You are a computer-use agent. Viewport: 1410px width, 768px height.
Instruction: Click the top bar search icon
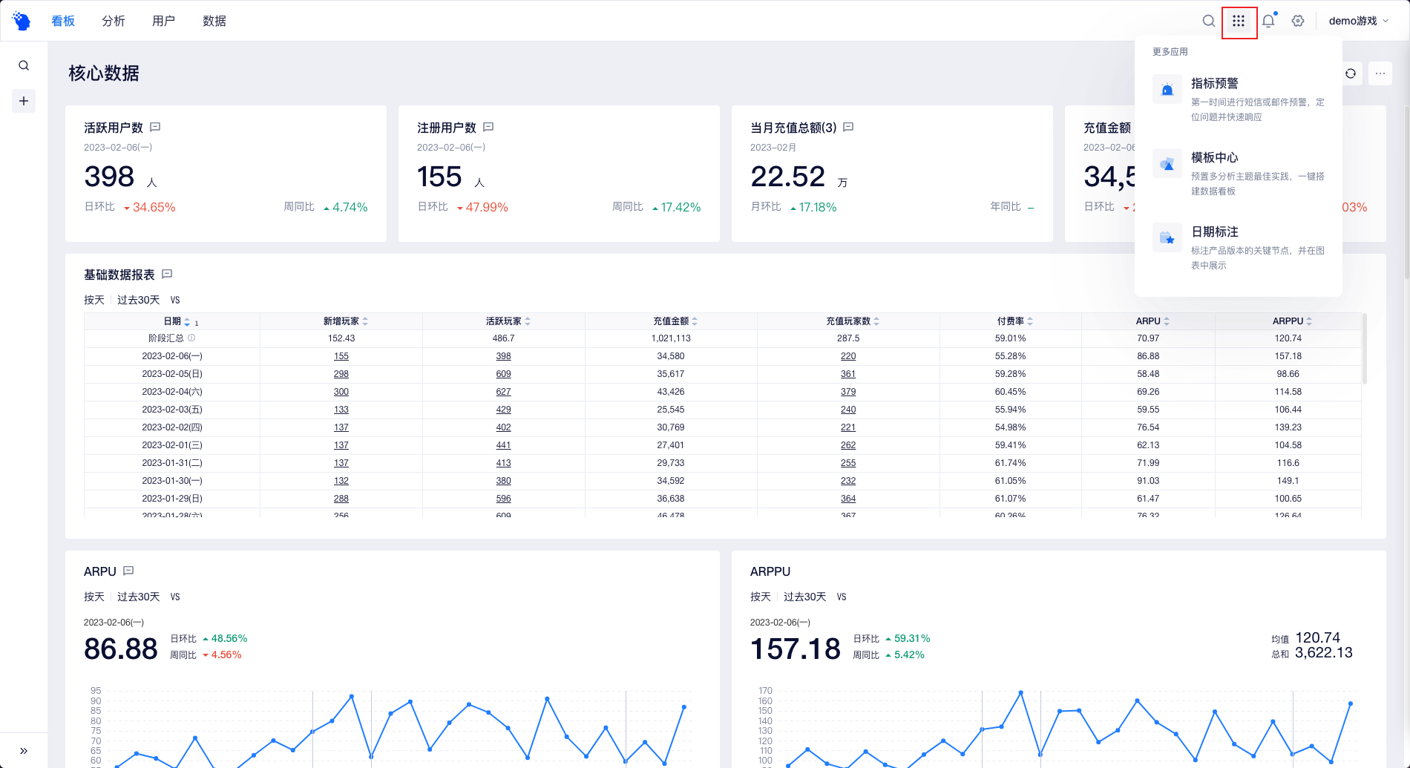(1209, 21)
